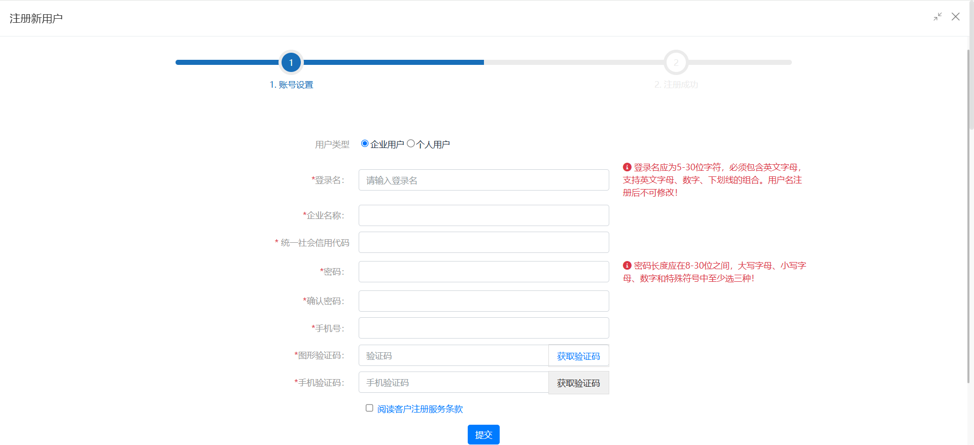The height and width of the screenshot is (445, 974).
Task: Click the *手机号： label
Action: coord(328,328)
